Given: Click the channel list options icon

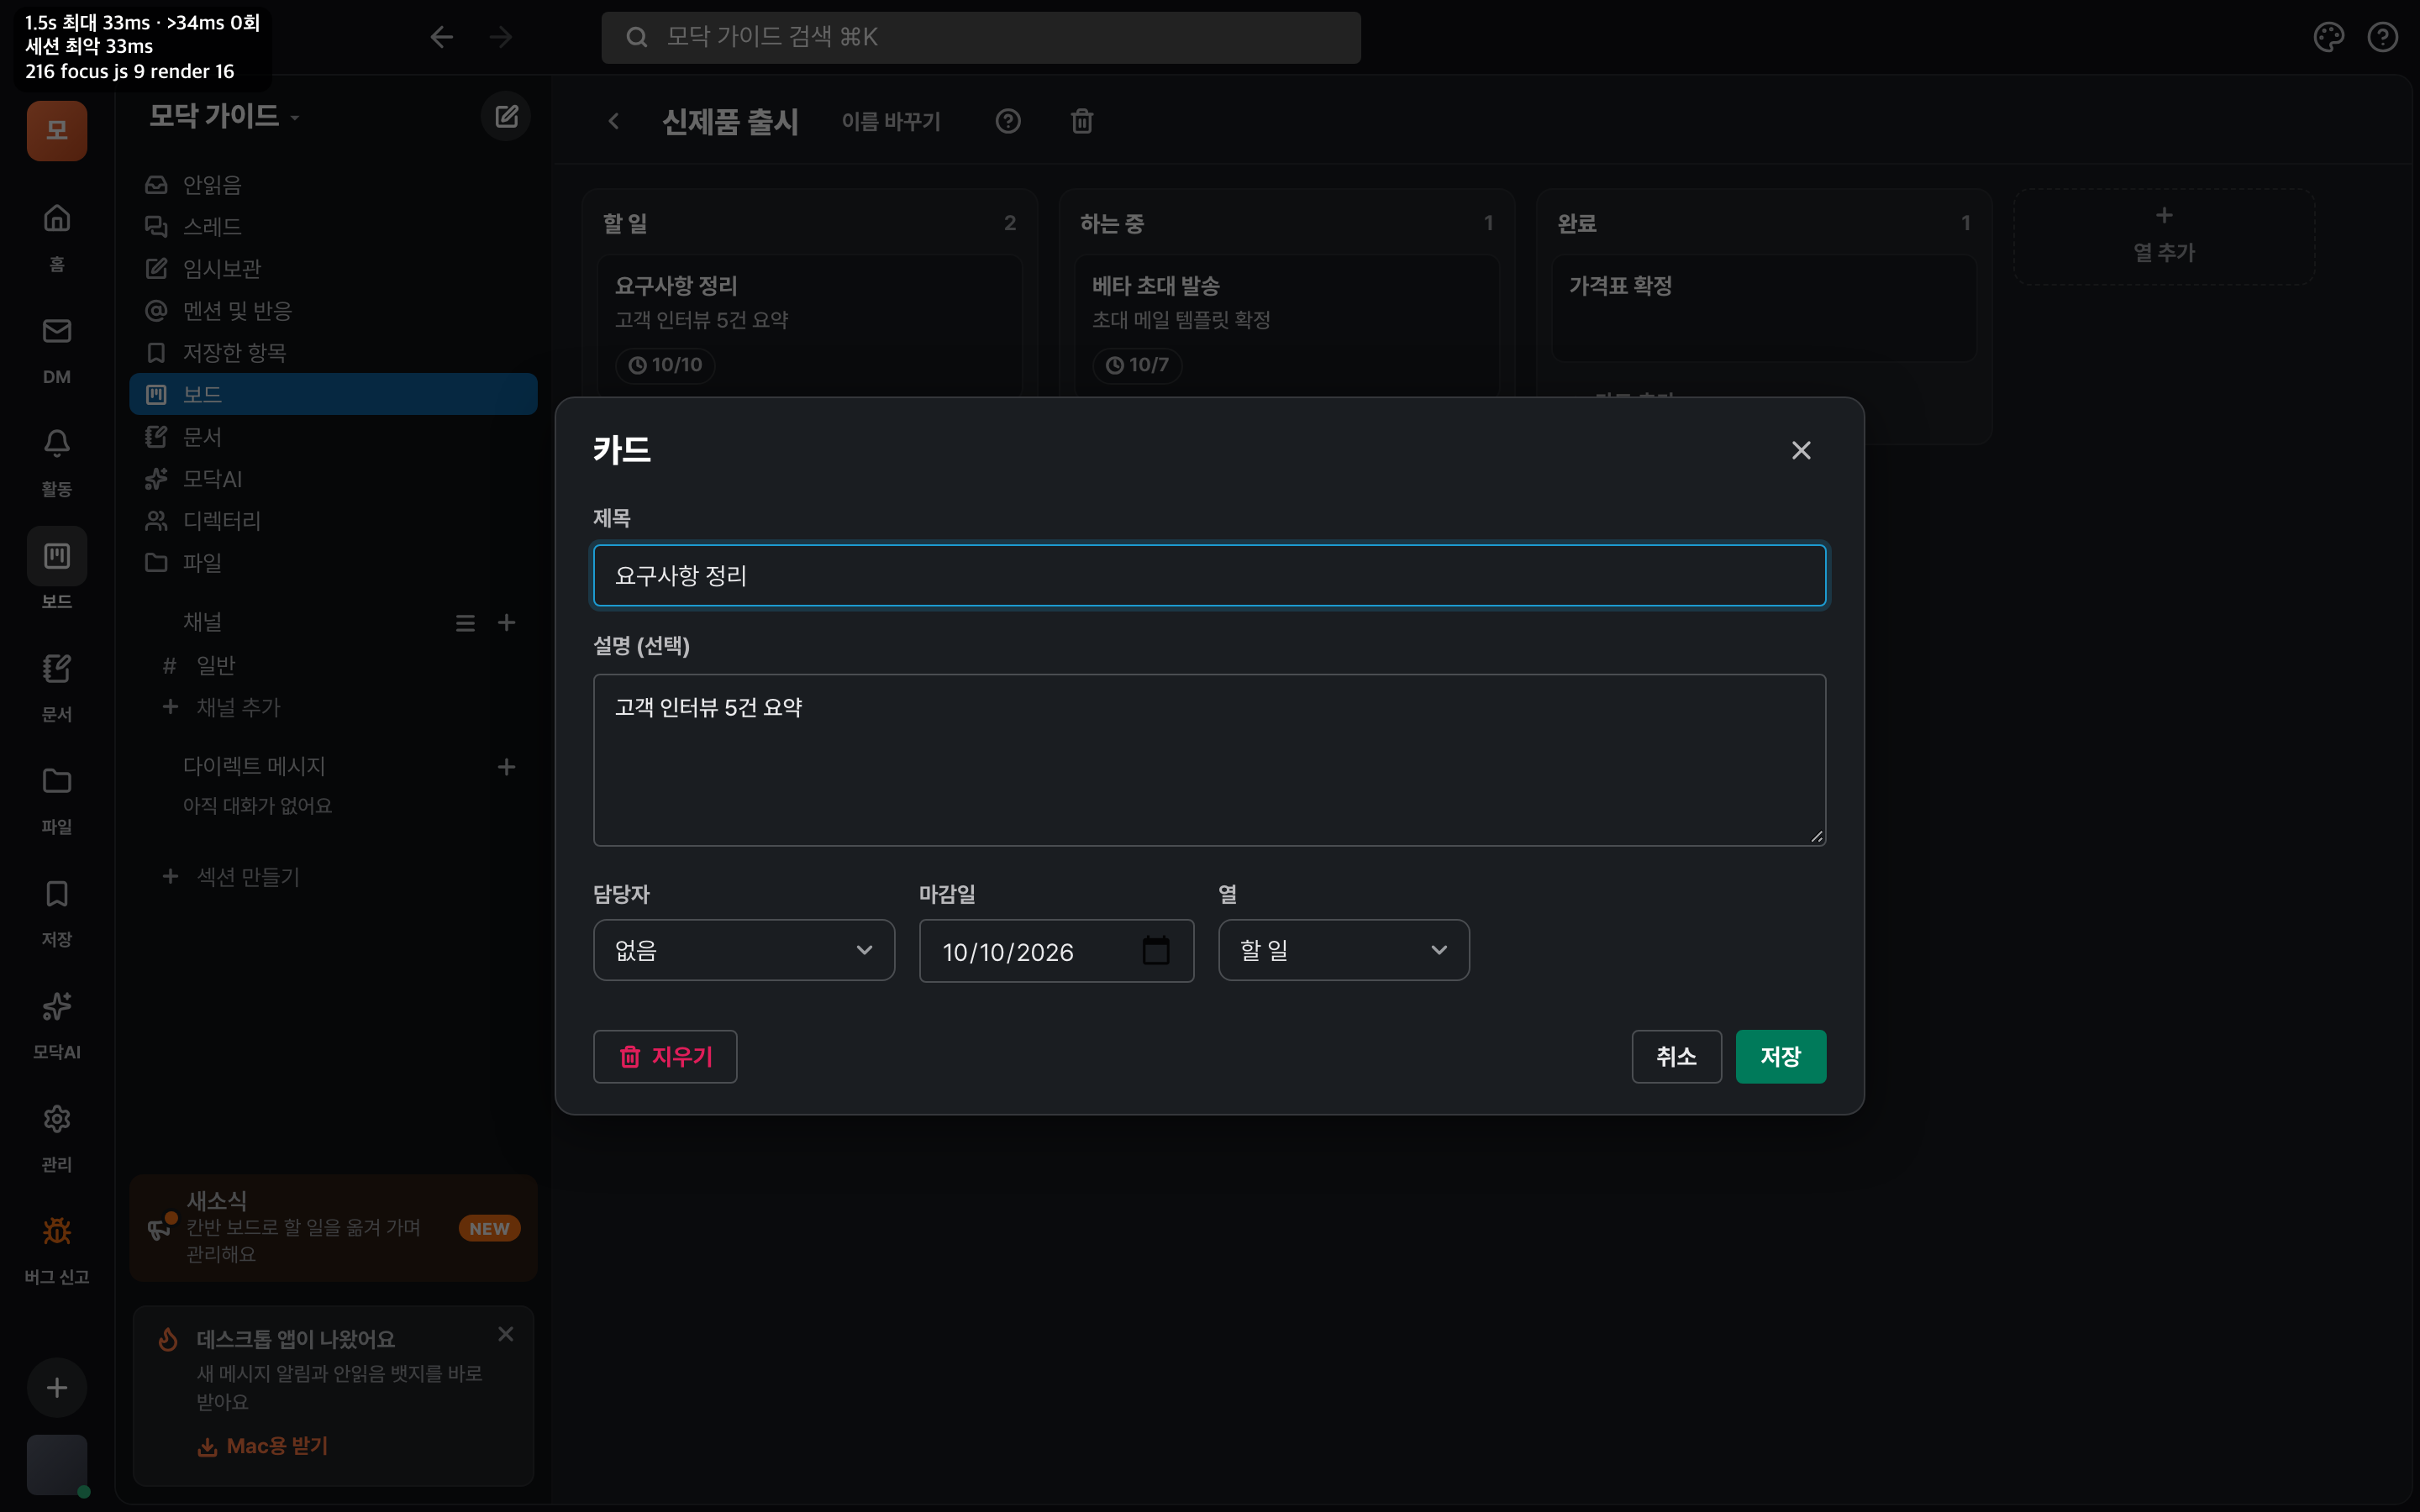Looking at the screenshot, I should 465,622.
